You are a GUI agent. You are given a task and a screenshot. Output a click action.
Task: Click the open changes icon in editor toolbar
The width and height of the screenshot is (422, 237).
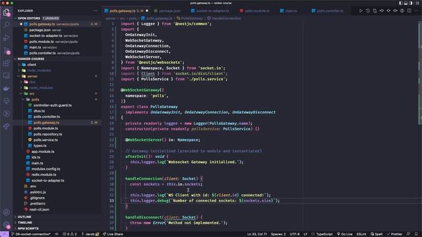375,11
